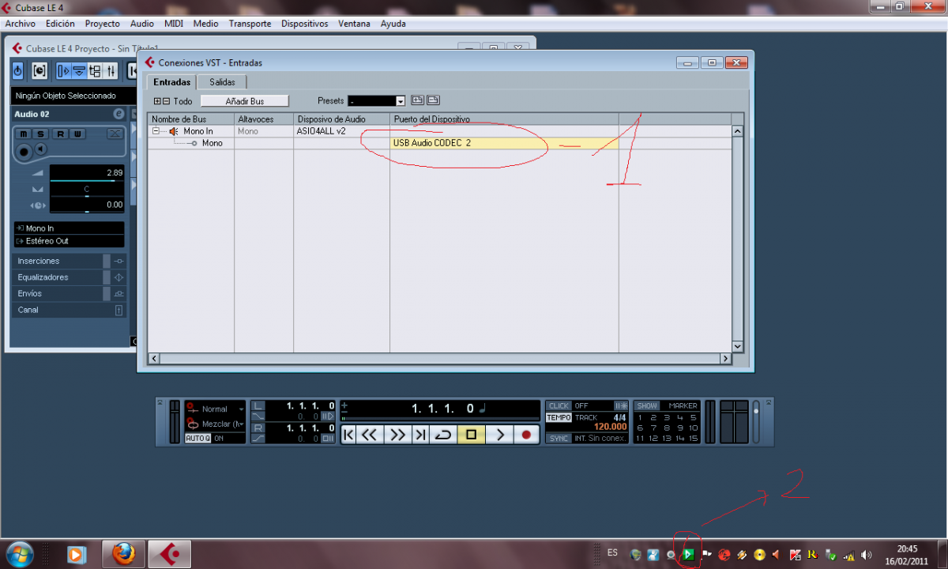Start playback in the transport panel
Screen dimensions: 948x569
point(499,434)
